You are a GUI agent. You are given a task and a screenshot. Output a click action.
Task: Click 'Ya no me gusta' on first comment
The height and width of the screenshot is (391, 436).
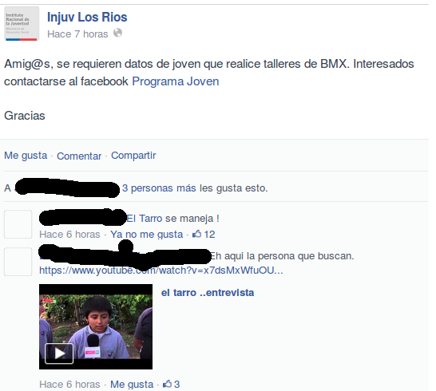[x=147, y=235]
